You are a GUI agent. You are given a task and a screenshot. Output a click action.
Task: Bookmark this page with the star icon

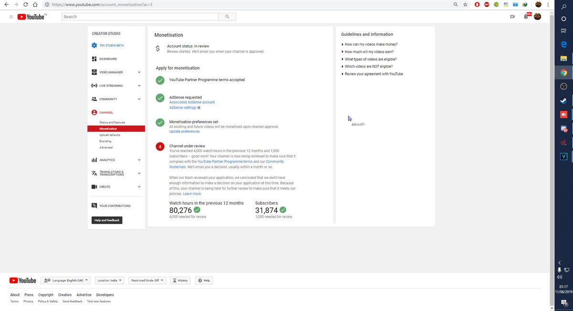click(465, 4)
